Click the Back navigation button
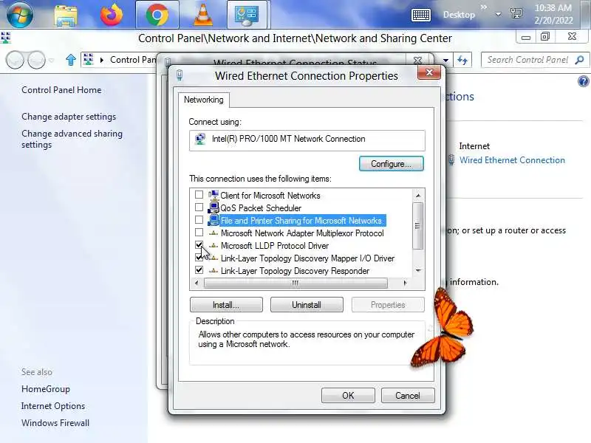This screenshot has height=443, width=591. (15, 60)
